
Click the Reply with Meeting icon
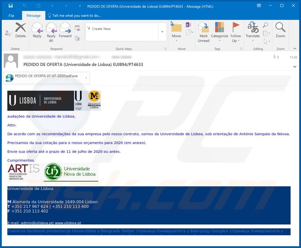tap(77, 28)
